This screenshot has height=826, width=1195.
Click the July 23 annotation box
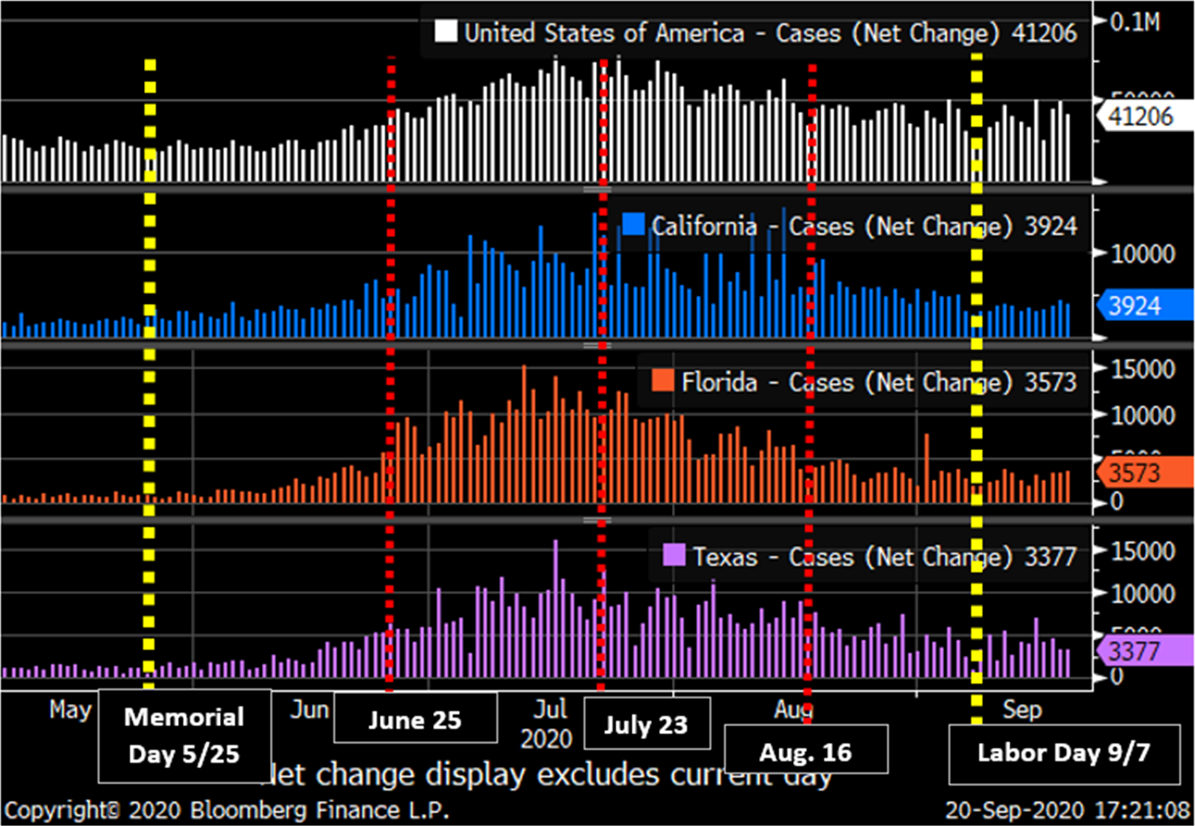(646, 723)
